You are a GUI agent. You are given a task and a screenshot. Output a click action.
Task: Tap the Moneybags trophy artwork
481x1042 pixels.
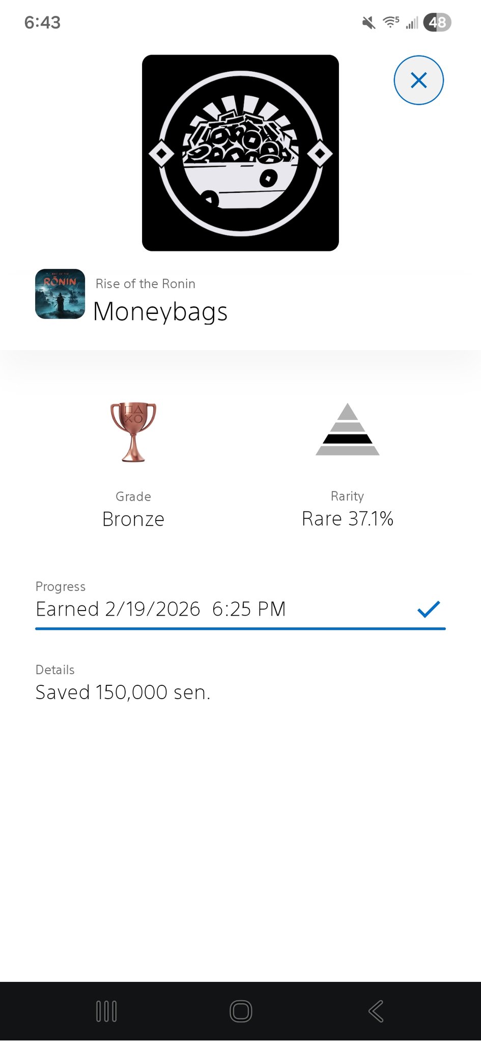tap(240, 153)
